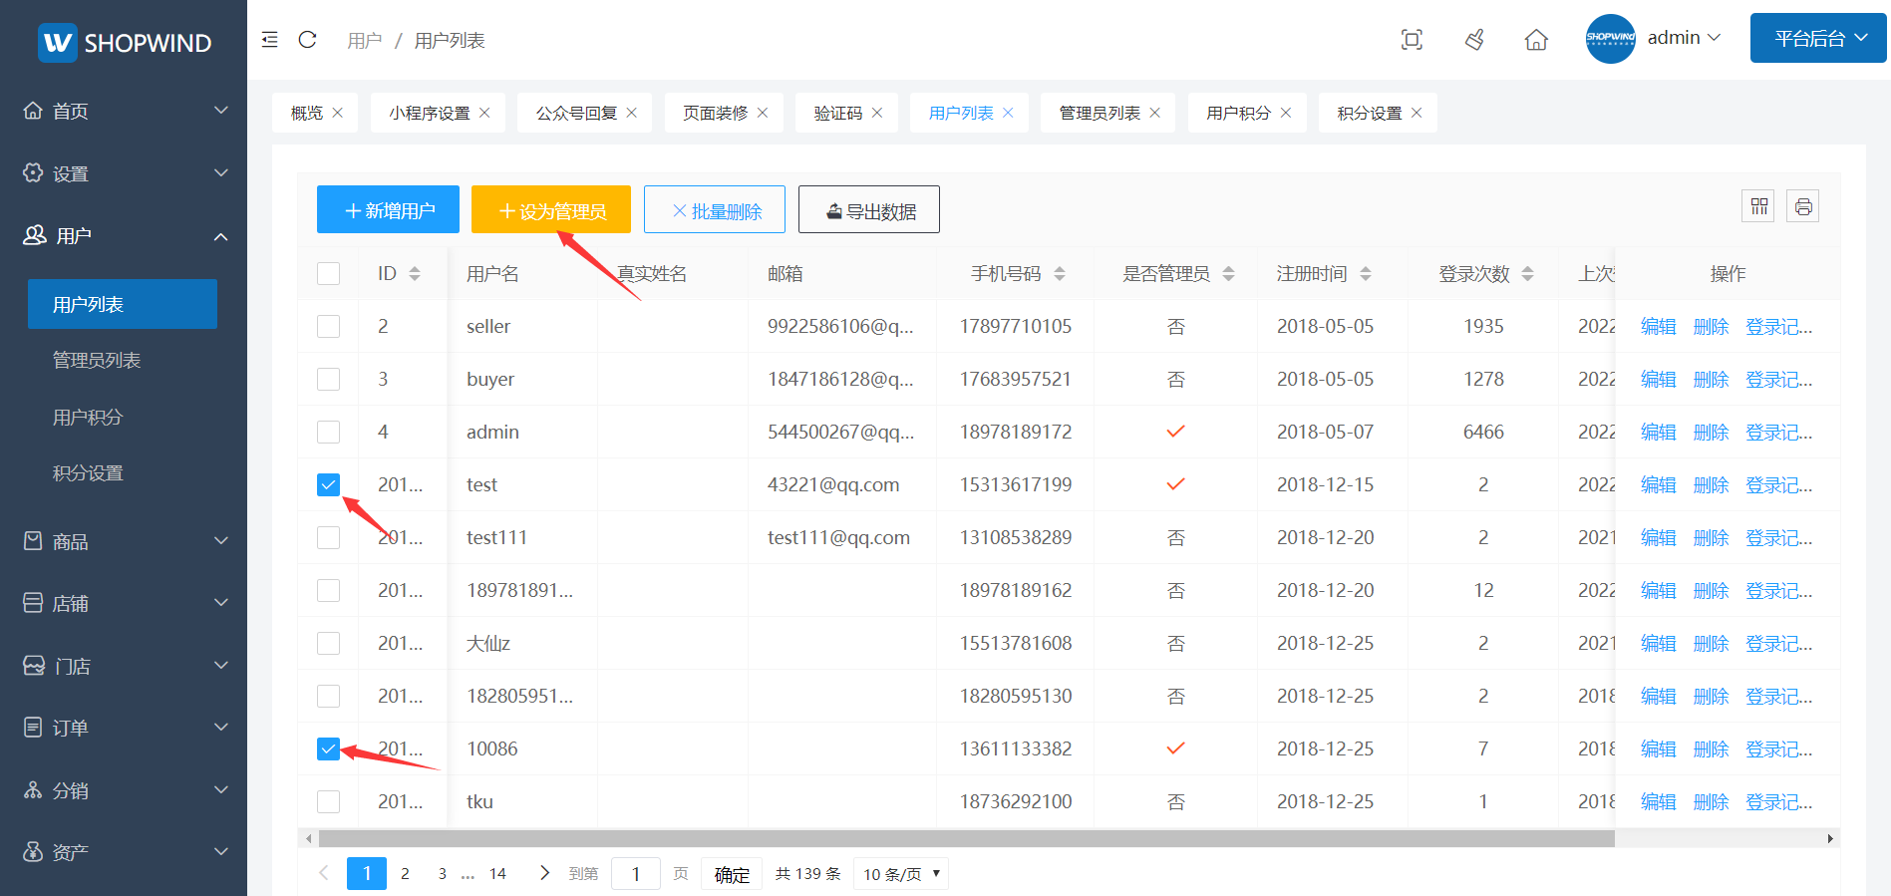Switch to the 页面装修 tab
The width and height of the screenshot is (1891, 896).
715,113
